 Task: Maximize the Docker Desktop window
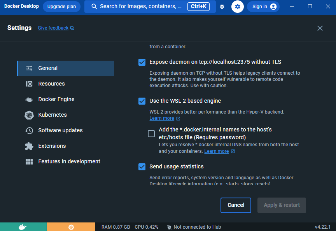(310, 7)
